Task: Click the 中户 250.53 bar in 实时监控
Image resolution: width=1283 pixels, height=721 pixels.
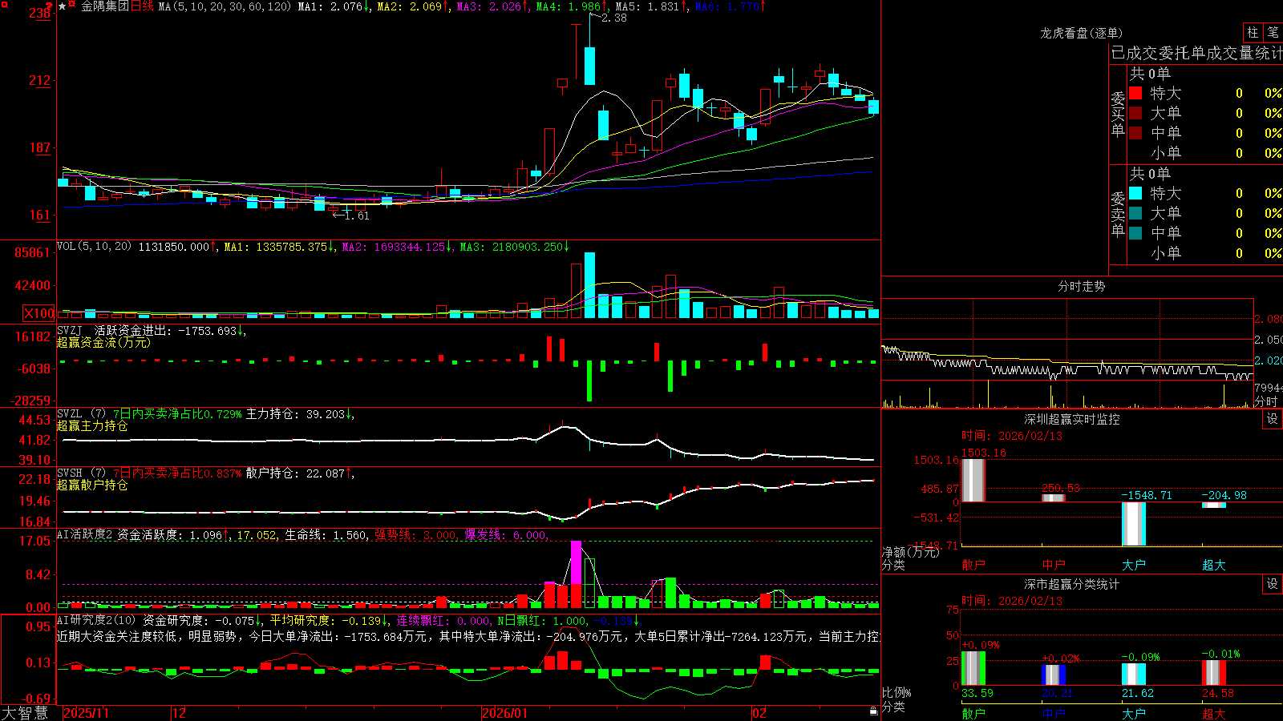Action: pyautogui.click(x=1053, y=497)
